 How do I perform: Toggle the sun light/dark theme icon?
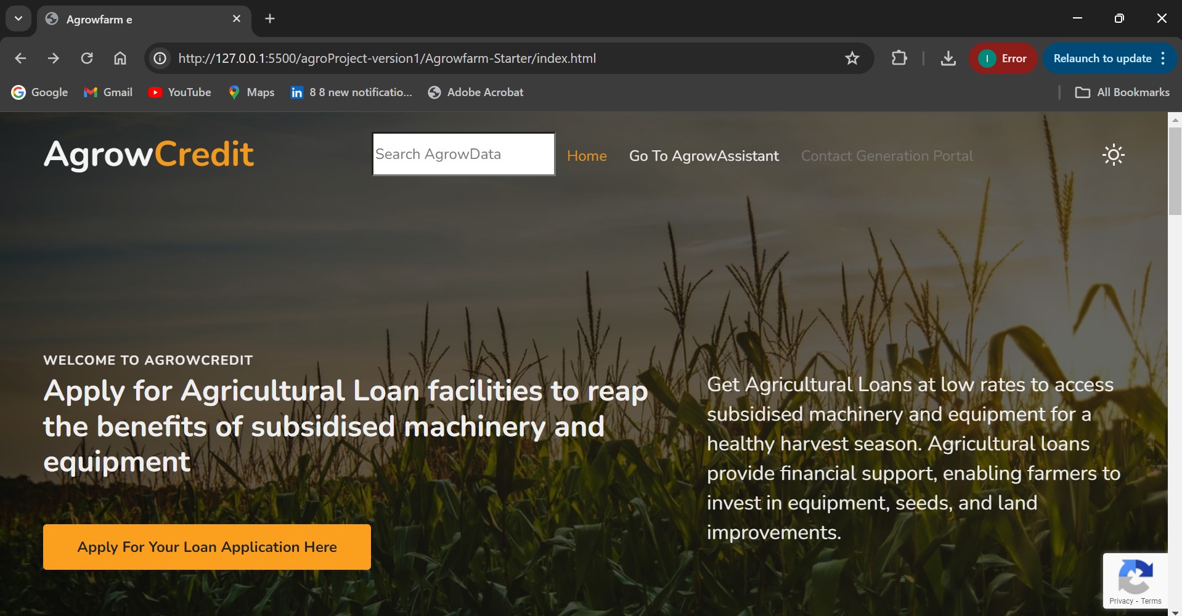[x=1113, y=155]
